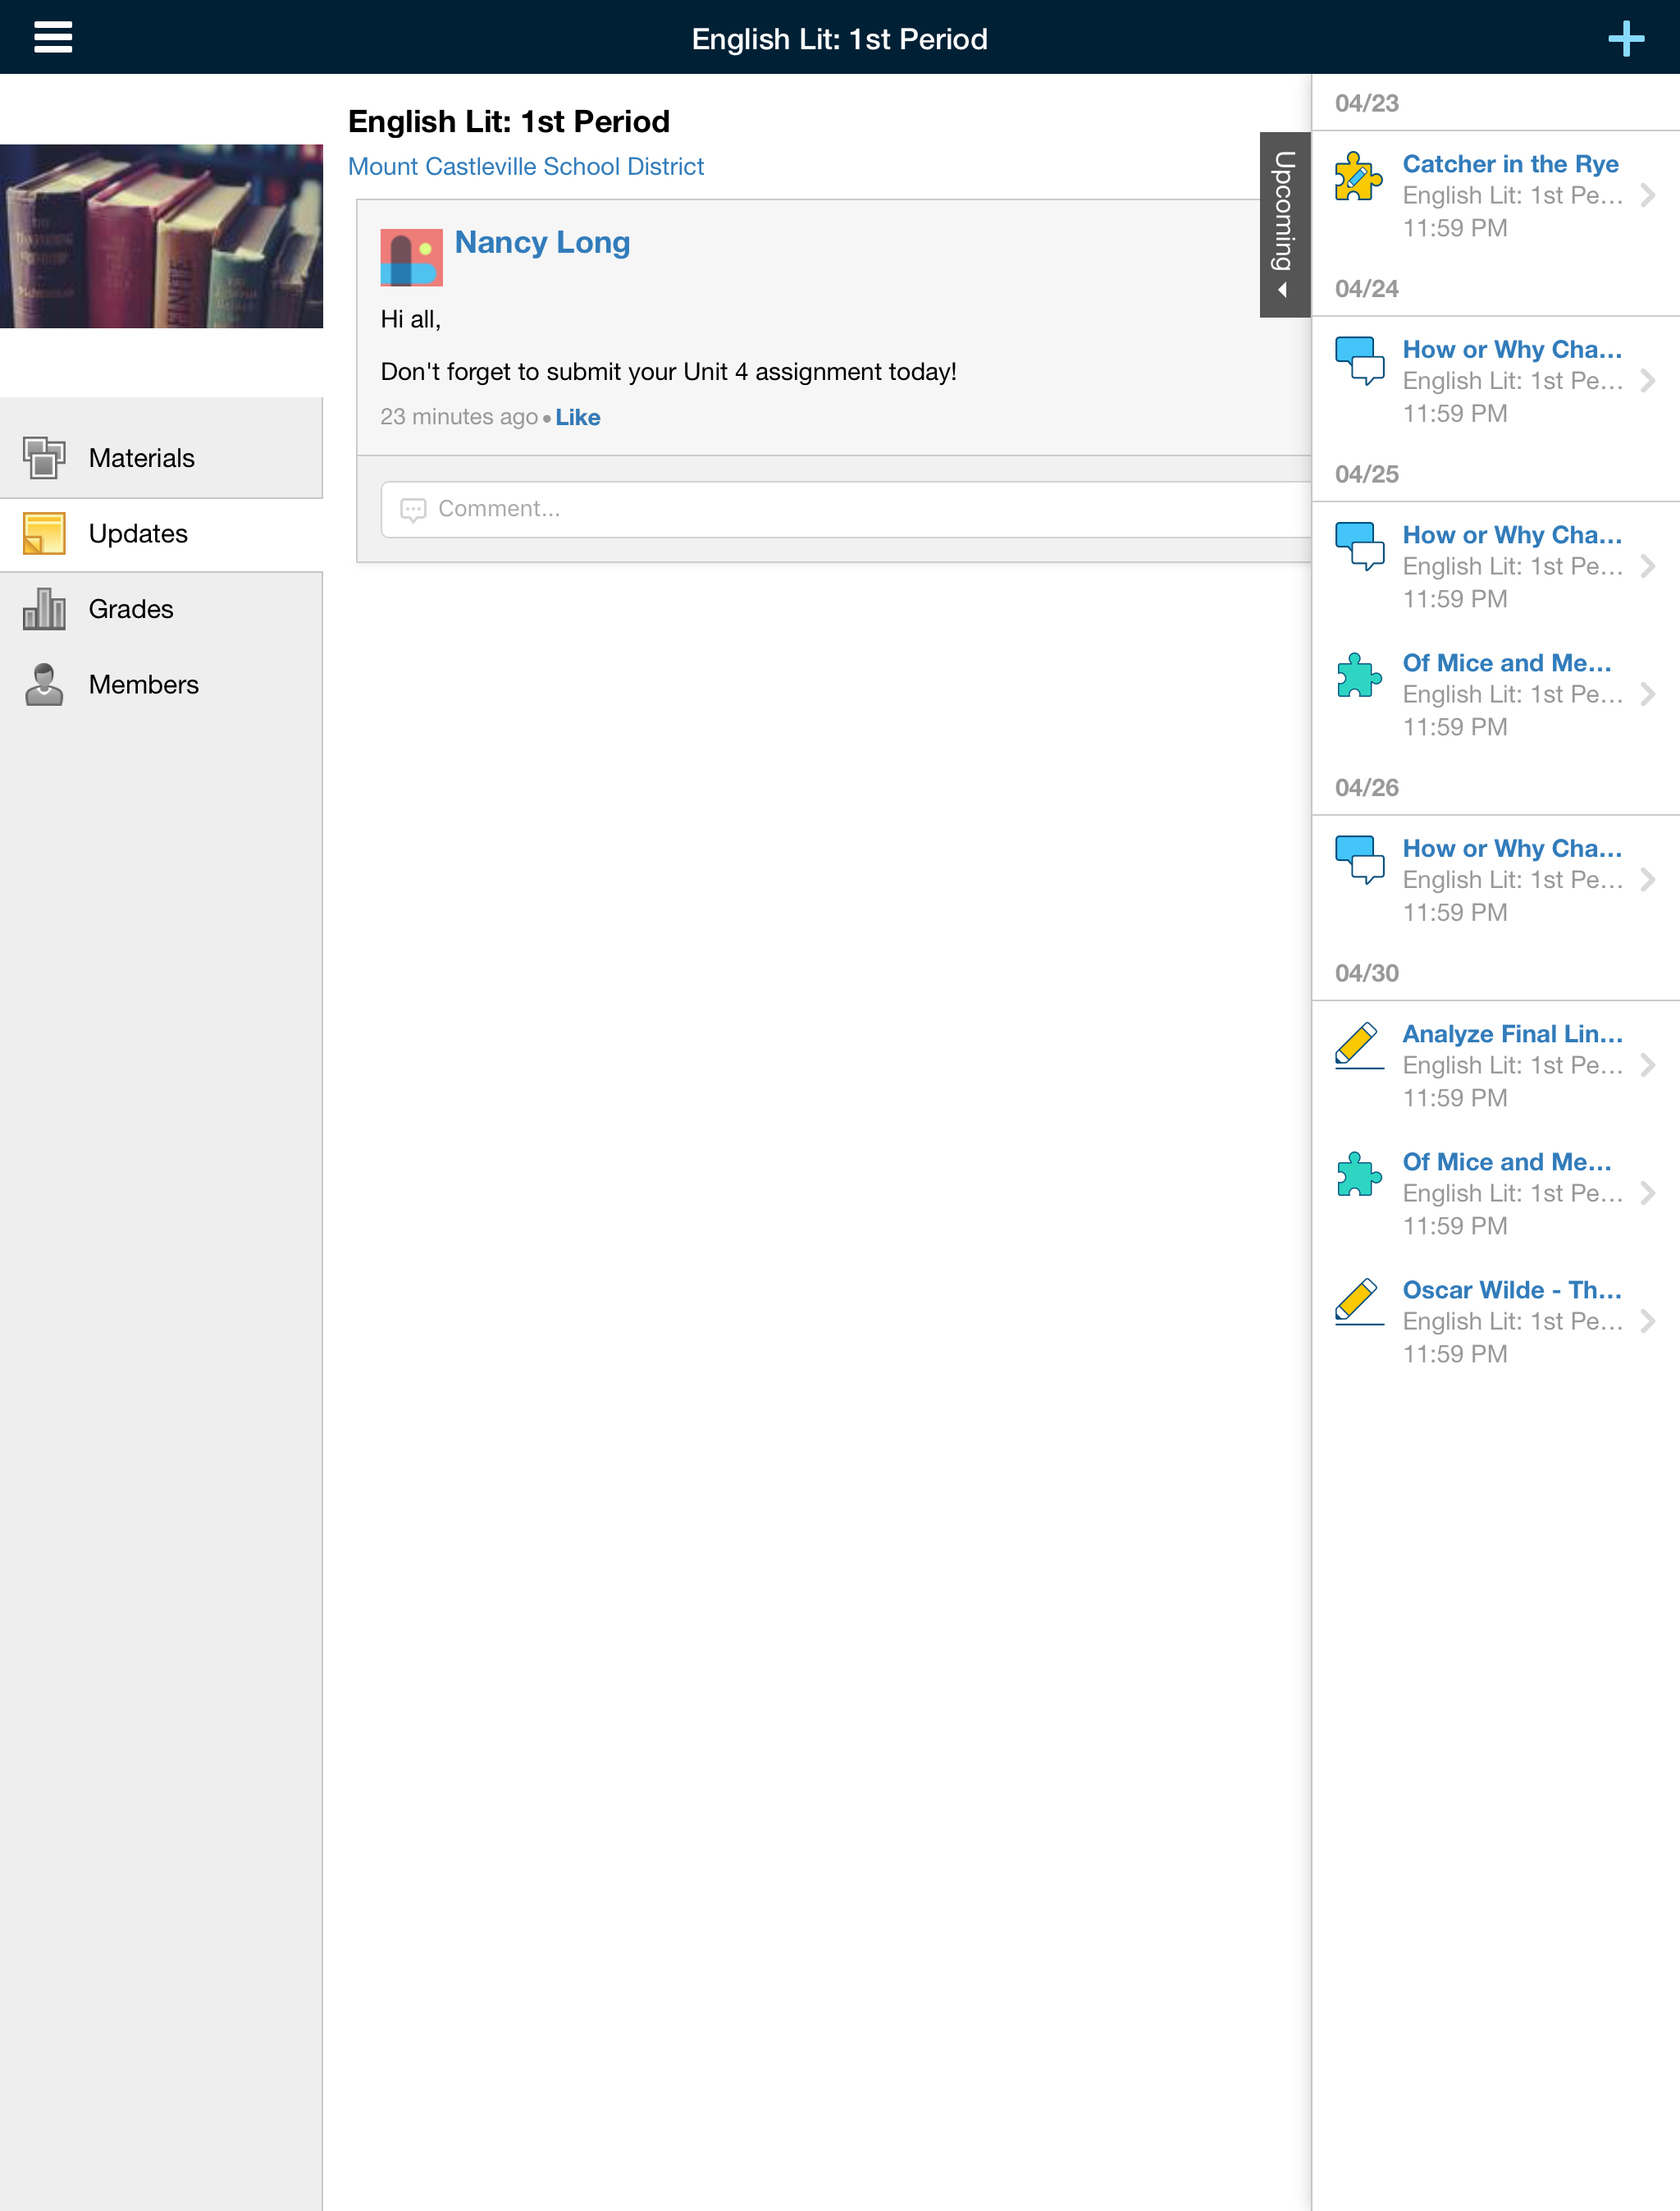Viewport: 1680px width, 2211px height.
Task: Click the Analyze Final Lines pencil icon
Action: pyautogui.click(x=1358, y=1046)
